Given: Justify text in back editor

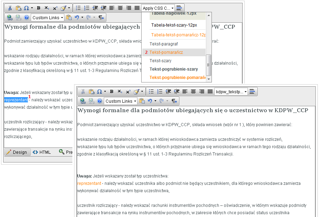Looking at the screenshot, I should [x=137, y=8].
